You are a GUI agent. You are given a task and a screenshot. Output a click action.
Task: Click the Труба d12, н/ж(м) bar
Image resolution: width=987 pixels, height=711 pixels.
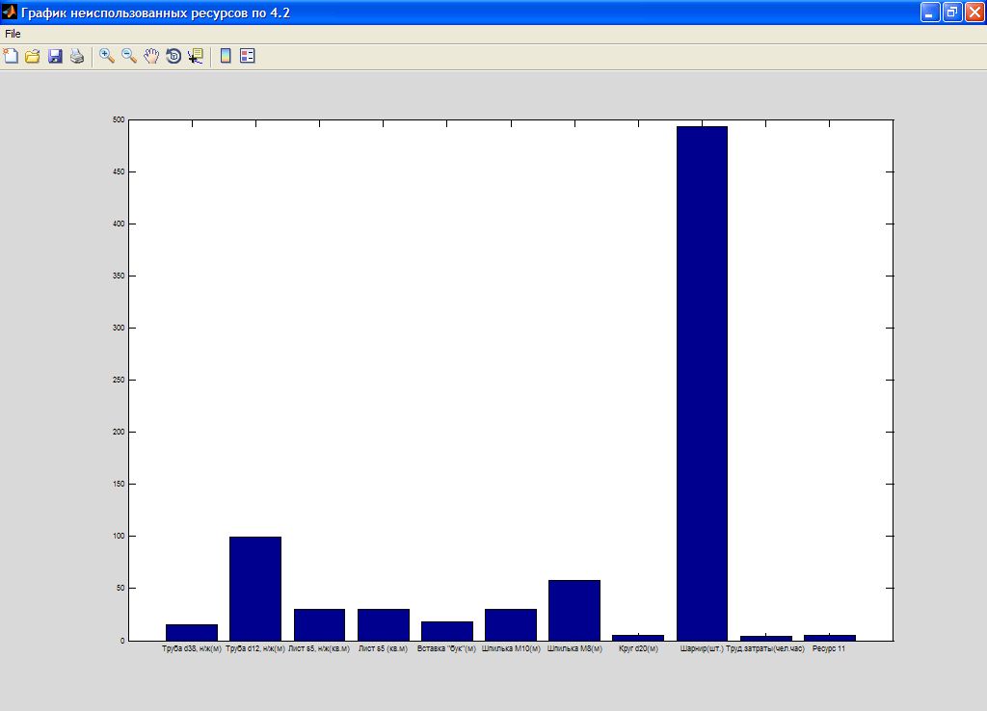click(x=255, y=589)
